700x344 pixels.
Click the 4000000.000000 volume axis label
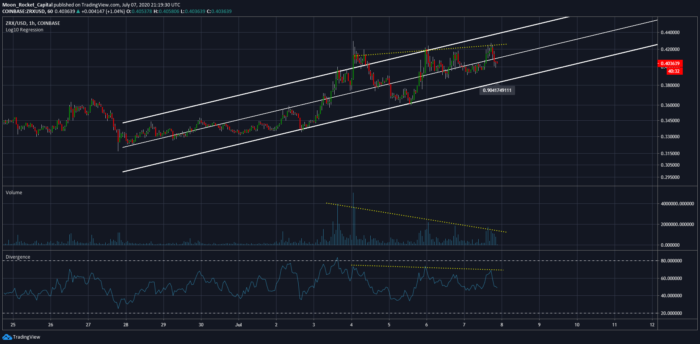click(x=677, y=204)
